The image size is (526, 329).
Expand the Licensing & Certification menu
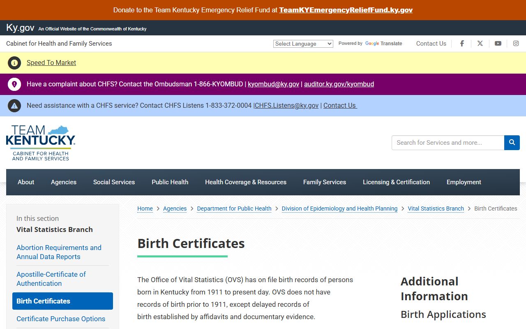coord(396,182)
